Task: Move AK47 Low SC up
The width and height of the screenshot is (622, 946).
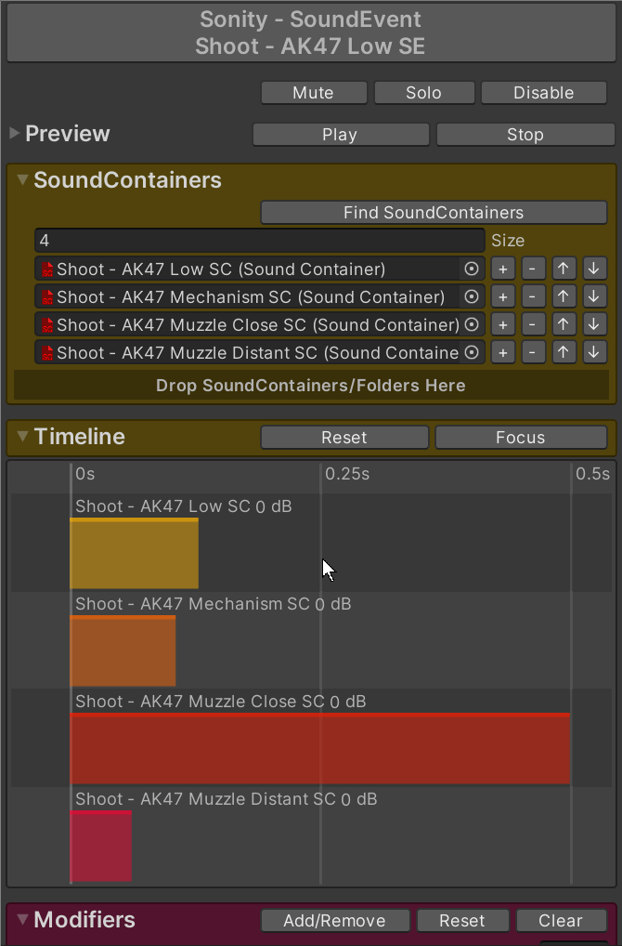Action: click(564, 269)
